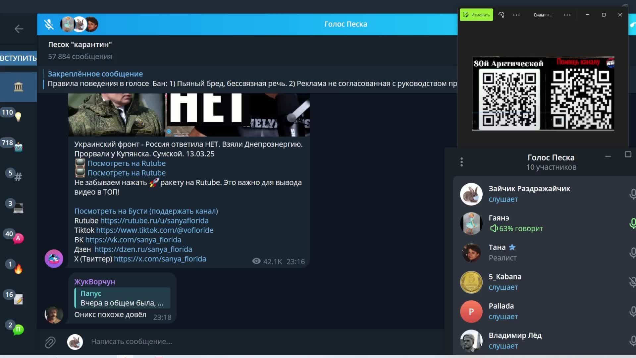Open the robot folder with 718 unread
The width and height of the screenshot is (636, 358).
pos(18,147)
